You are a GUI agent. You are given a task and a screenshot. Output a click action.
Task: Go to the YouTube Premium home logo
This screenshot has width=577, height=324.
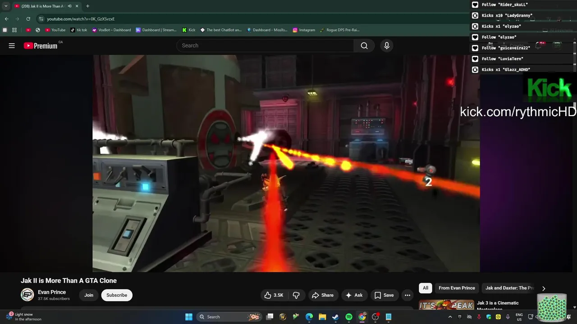(x=41, y=45)
